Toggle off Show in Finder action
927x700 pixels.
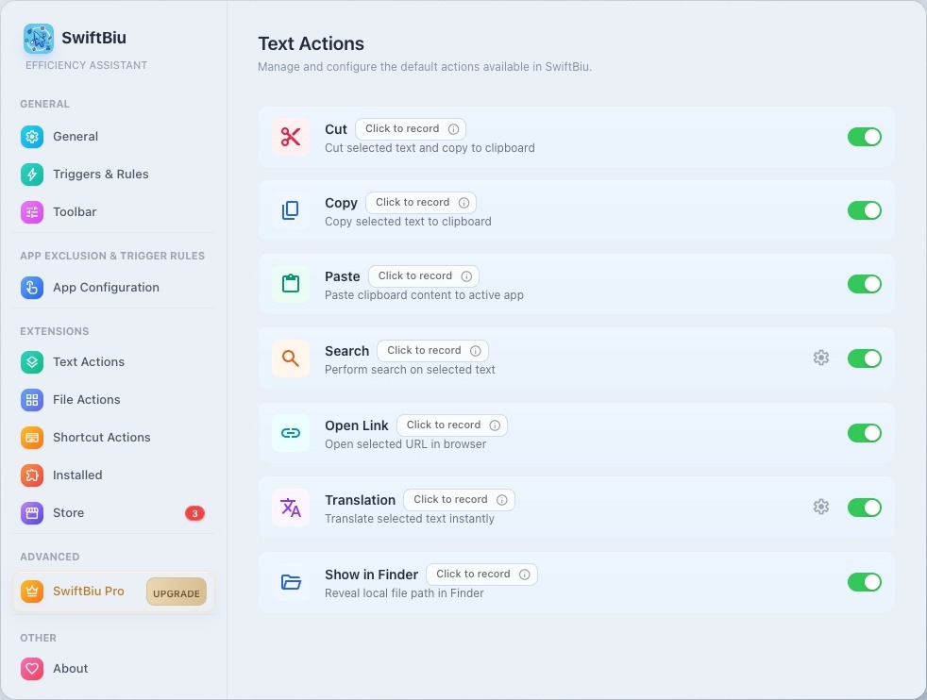pos(865,582)
